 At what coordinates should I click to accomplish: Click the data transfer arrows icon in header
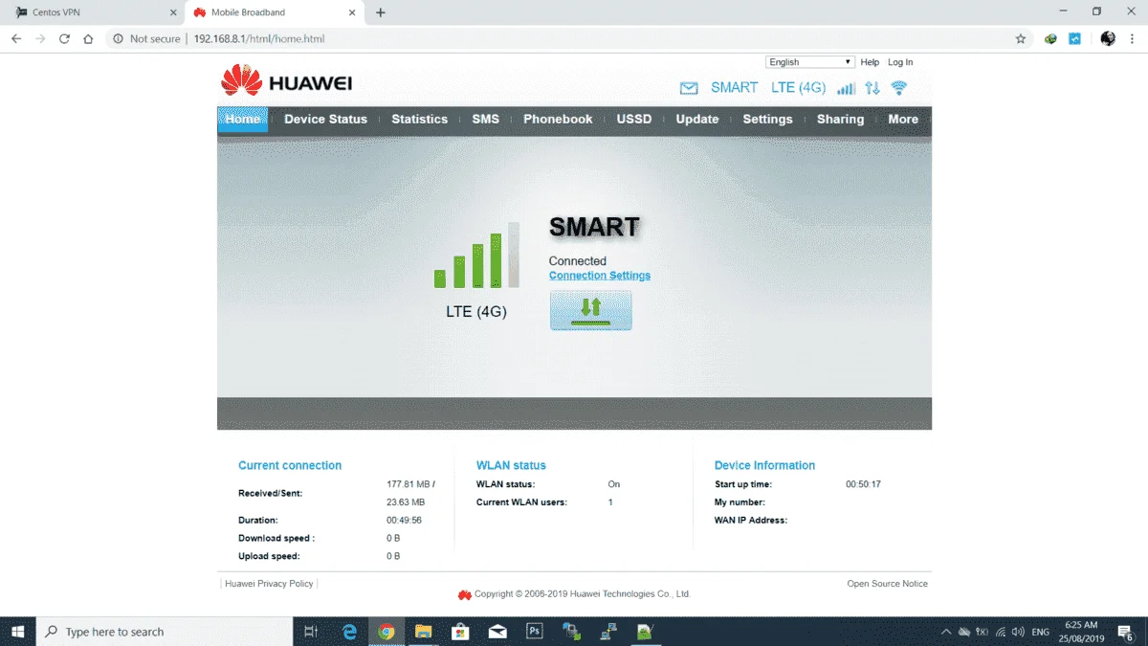872,88
